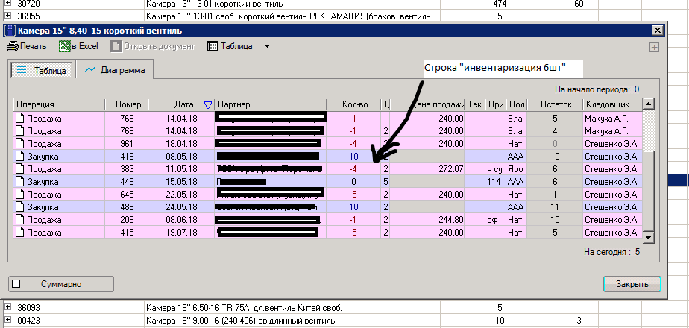Select date cell 08.05.18

pyautogui.click(x=181, y=156)
